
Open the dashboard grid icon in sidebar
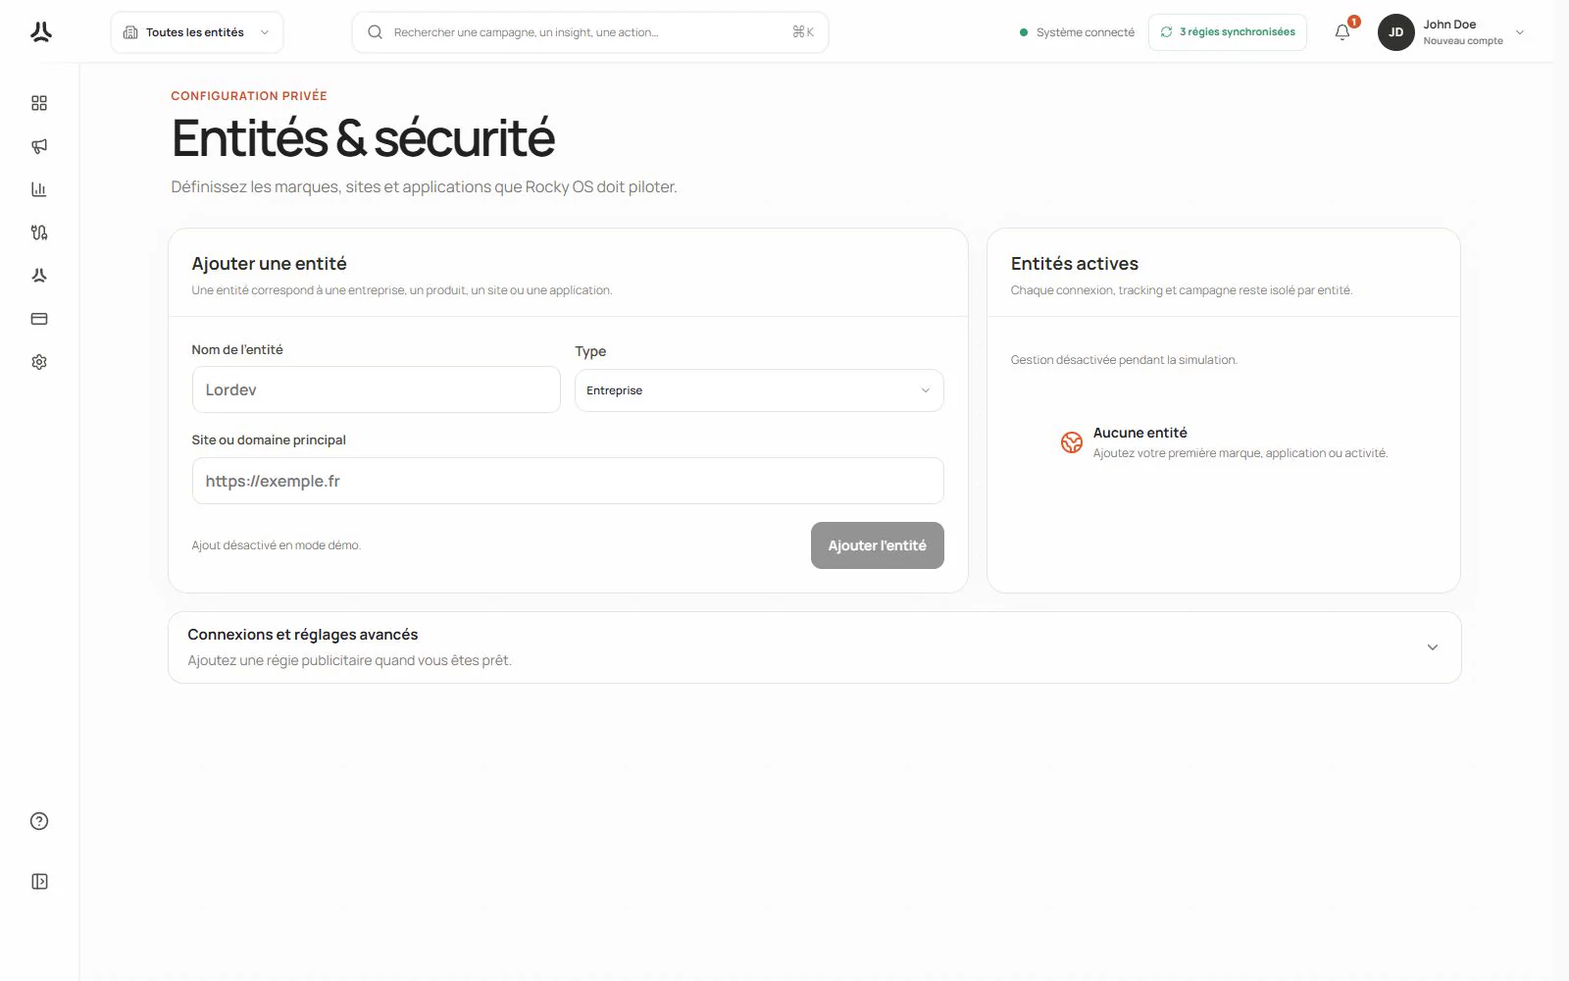(39, 103)
